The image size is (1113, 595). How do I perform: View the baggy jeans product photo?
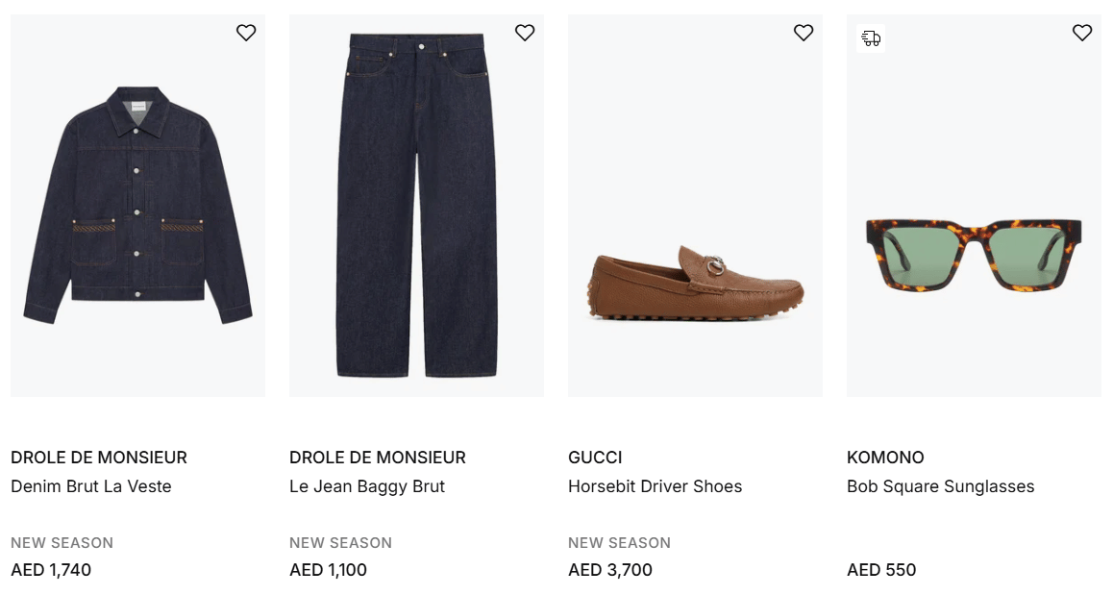(x=416, y=206)
